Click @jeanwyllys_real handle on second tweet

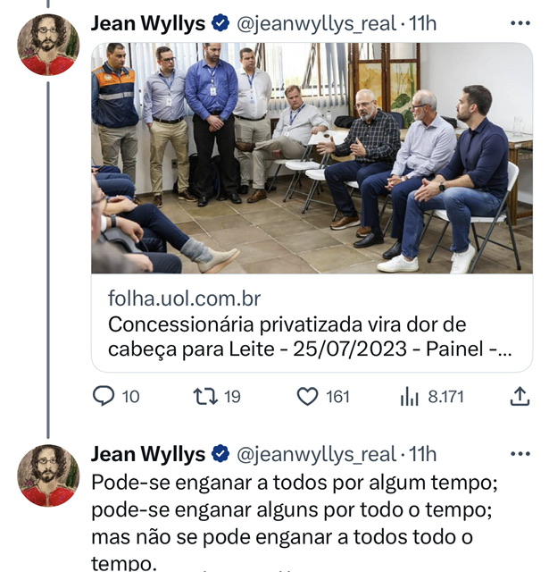coord(316,455)
